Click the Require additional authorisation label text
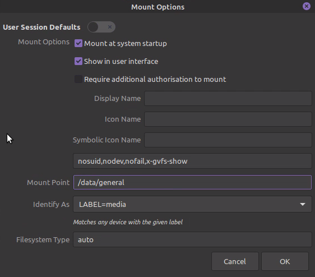315x277 pixels. (x=155, y=79)
